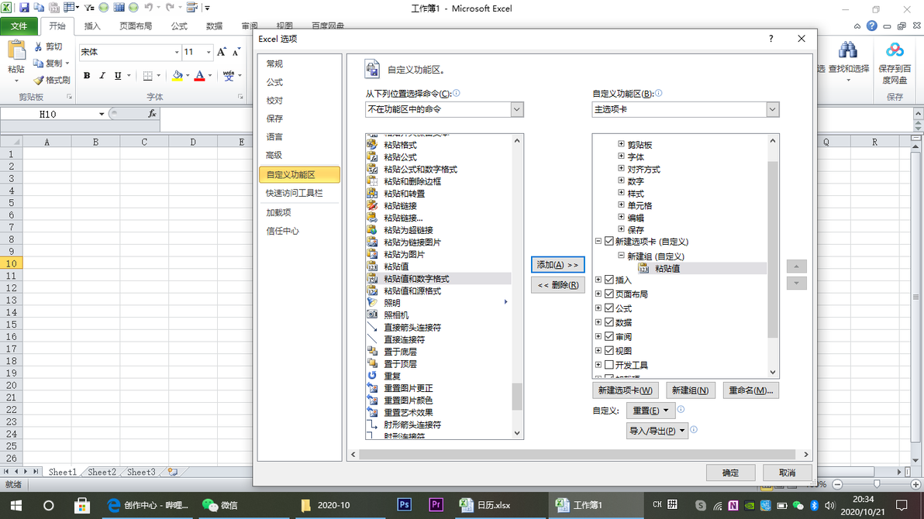
Task: Click the 添加 >> button
Action: tap(557, 265)
